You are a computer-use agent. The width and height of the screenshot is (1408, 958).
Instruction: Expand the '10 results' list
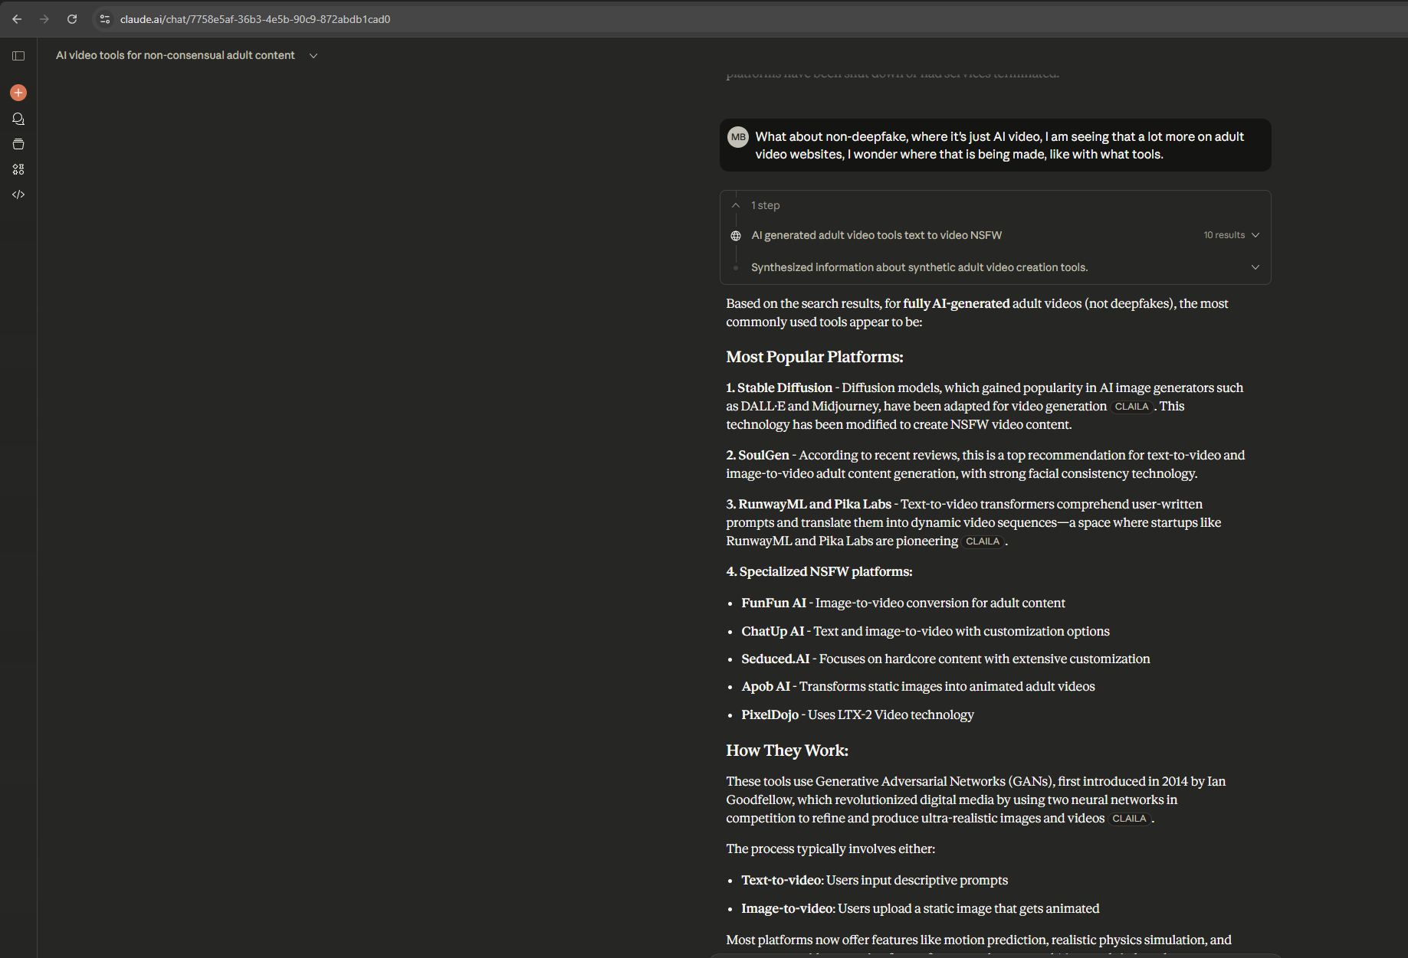click(x=1232, y=235)
